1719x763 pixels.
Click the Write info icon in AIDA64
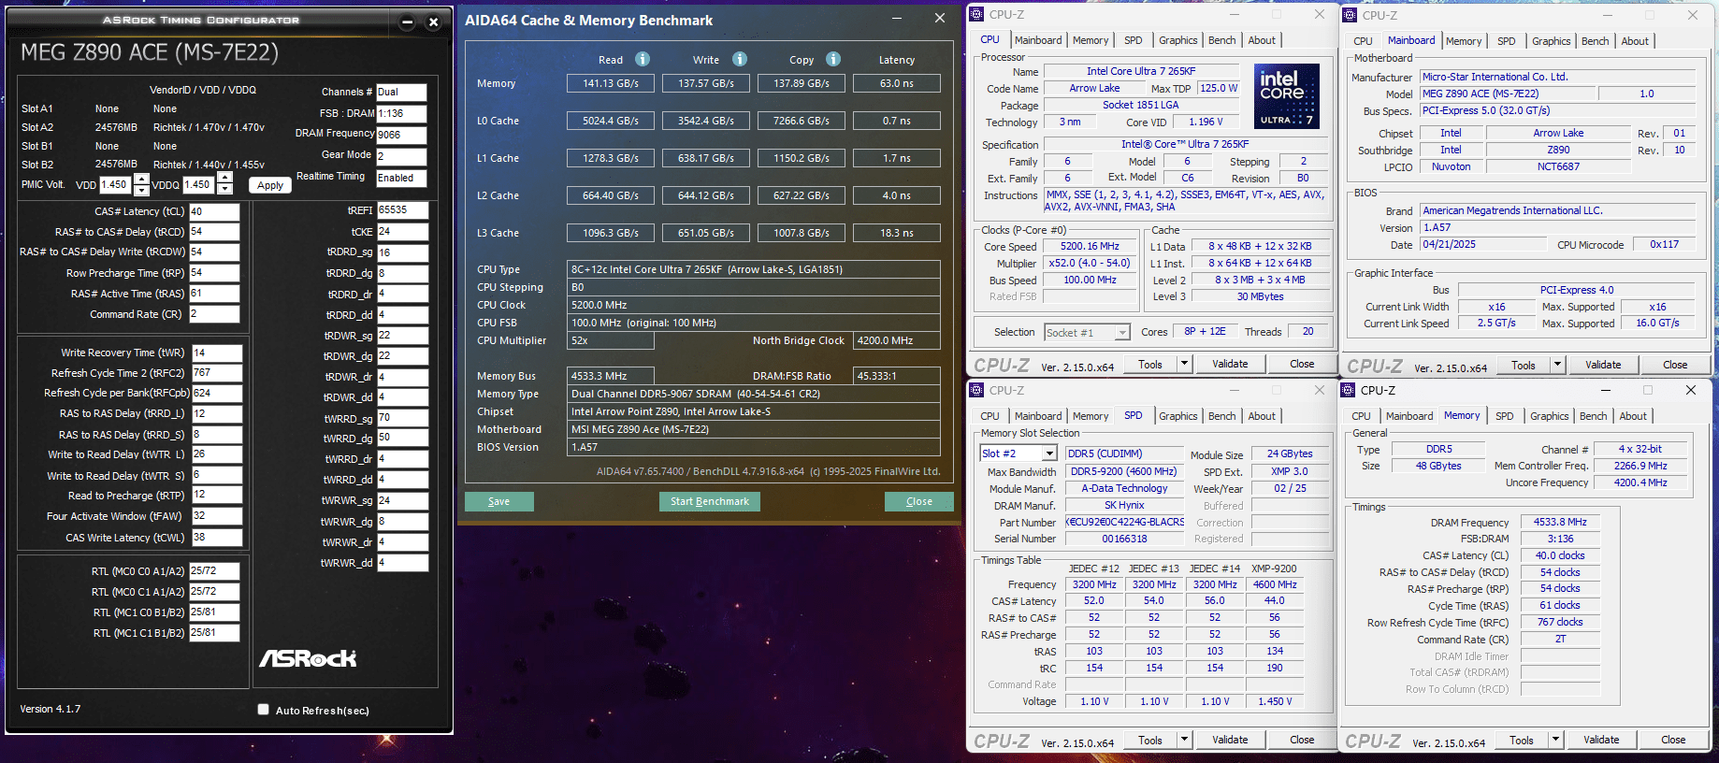pos(740,59)
